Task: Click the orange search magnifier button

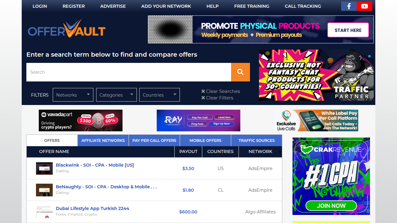Action: (240, 72)
